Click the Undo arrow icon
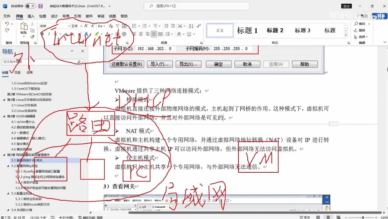388x219 pixels. [7, 24]
